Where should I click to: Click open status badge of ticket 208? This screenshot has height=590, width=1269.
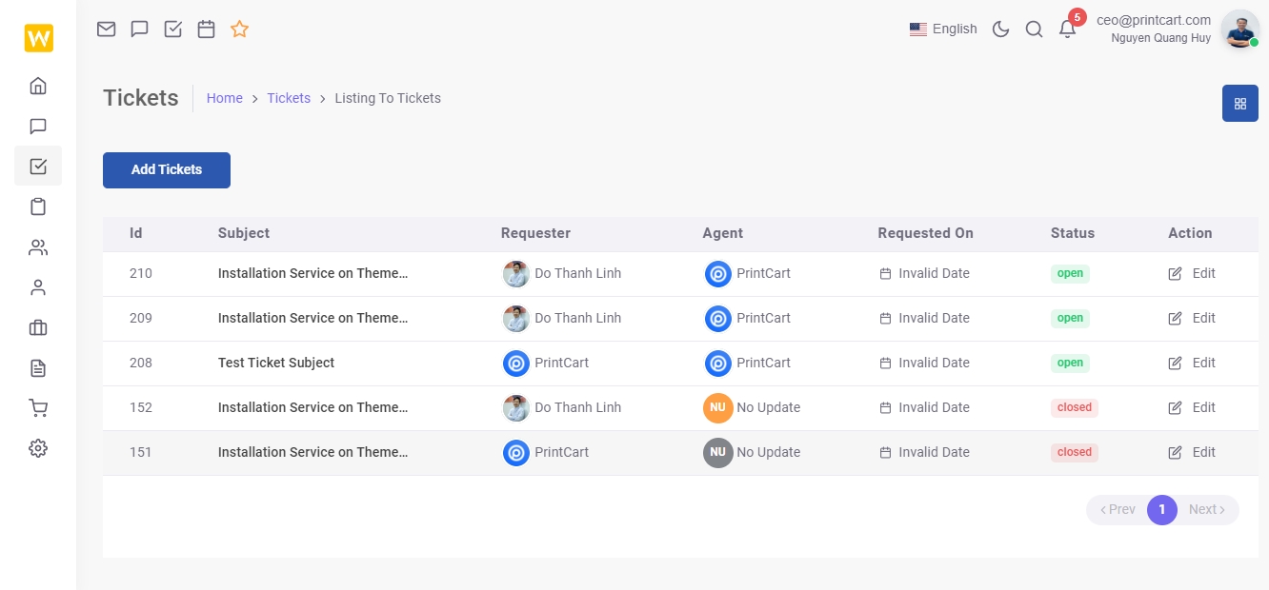click(x=1070, y=363)
